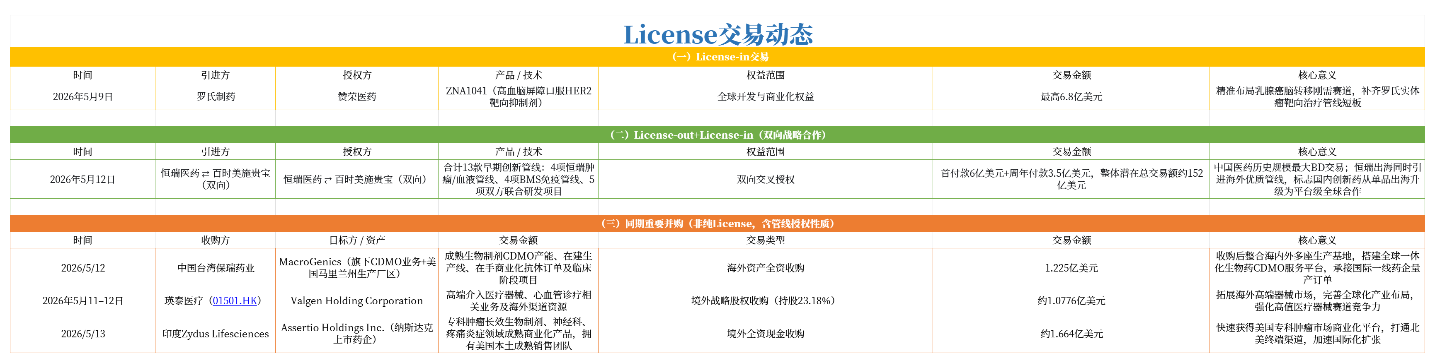
Task: Select the 中国医药历史规模最大BD交易 cell
Action: (1317, 180)
